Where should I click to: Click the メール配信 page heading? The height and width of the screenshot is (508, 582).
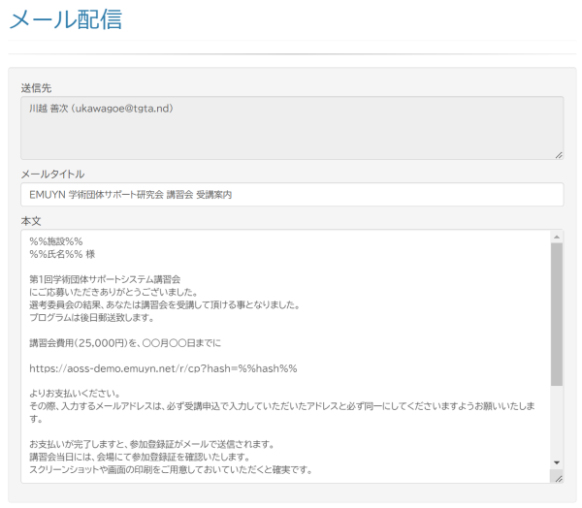pos(65,19)
